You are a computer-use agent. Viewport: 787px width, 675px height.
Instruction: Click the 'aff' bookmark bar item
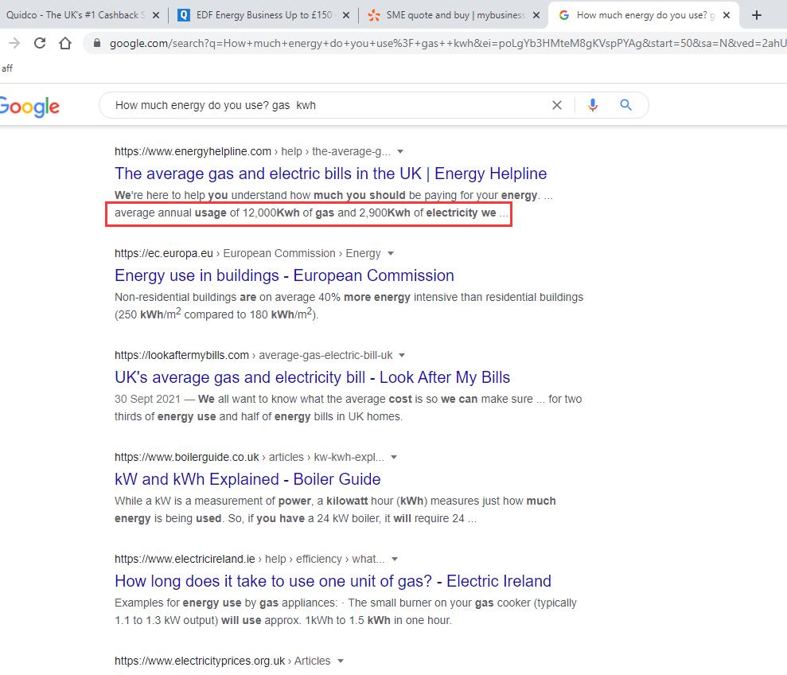coord(7,68)
